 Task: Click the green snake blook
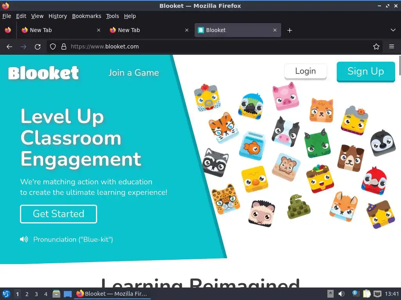tap(298, 207)
